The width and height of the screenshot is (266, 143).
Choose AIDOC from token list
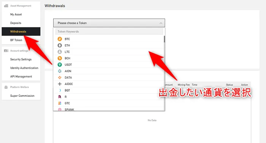109,84
